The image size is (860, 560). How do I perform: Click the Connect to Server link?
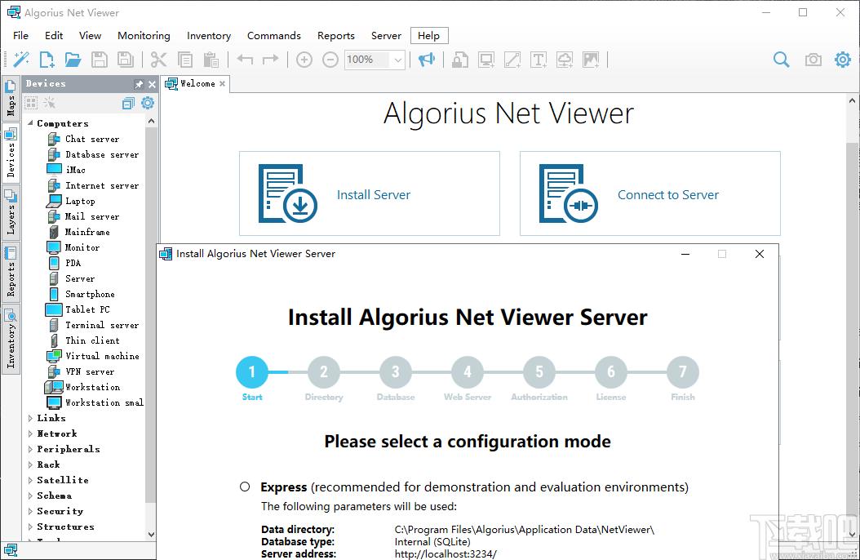click(668, 195)
